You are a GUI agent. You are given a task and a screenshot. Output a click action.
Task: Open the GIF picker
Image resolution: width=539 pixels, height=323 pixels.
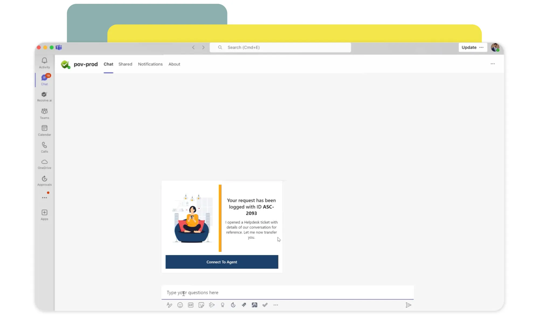(x=191, y=305)
